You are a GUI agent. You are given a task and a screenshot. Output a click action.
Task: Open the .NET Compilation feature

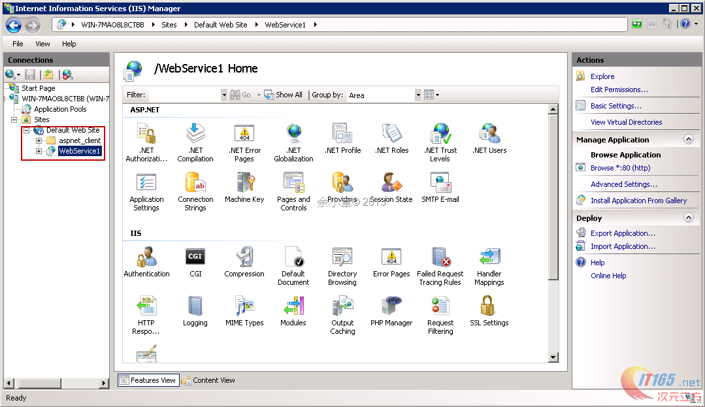pos(195,142)
